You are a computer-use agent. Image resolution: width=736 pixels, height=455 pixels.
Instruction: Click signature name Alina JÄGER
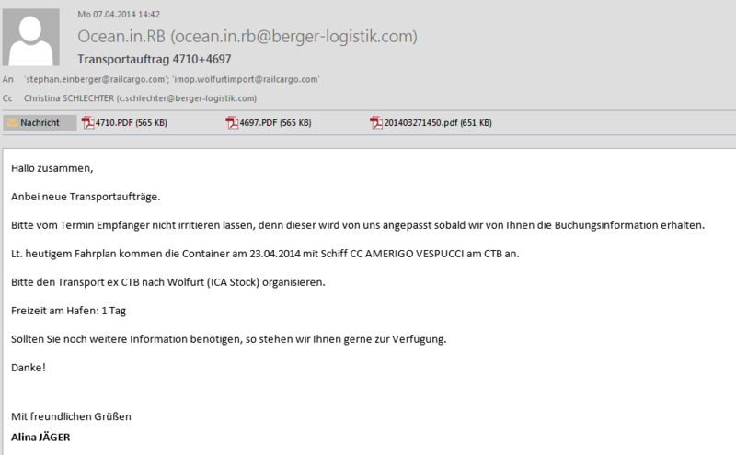[x=40, y=438]
